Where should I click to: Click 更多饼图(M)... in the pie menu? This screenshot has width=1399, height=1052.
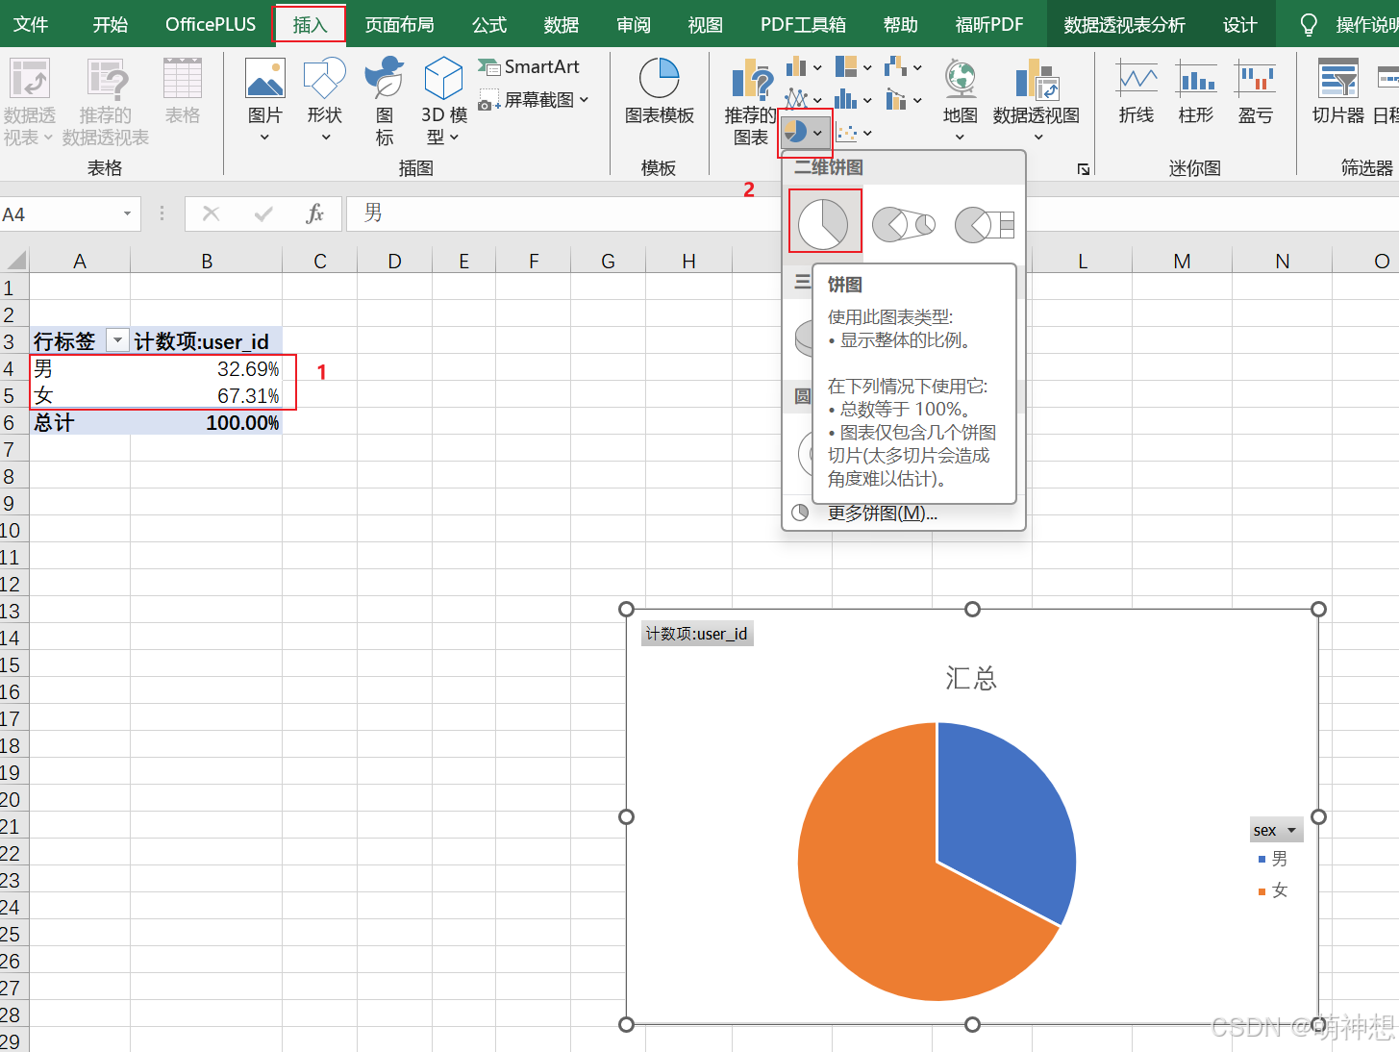(x=883, y=513)
